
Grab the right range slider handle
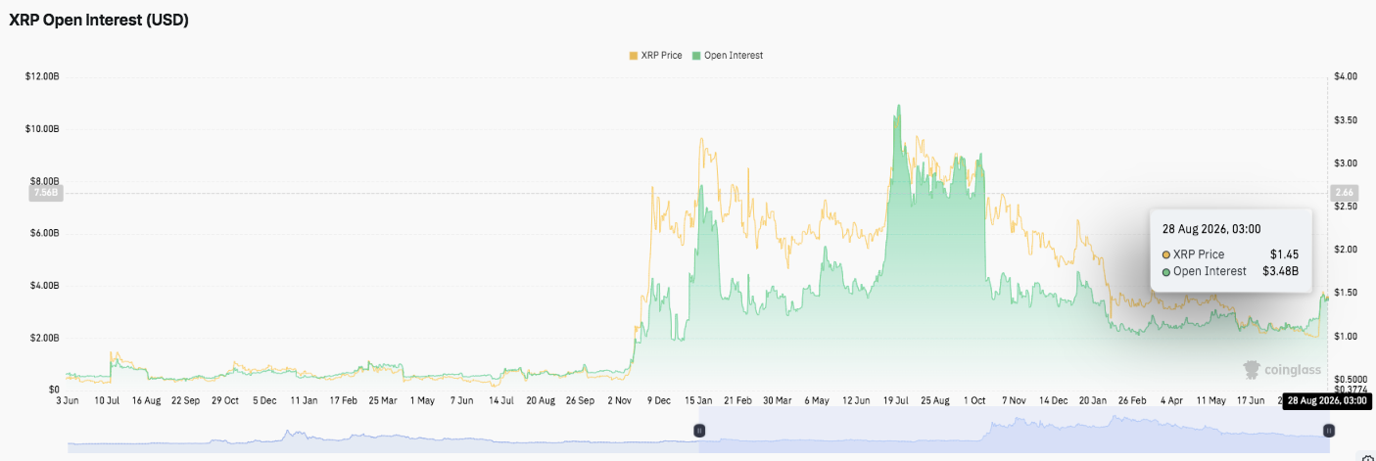[x=1328, y=430]
